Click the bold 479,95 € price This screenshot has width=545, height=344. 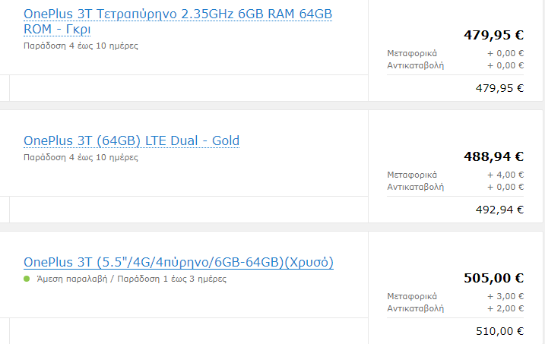[493, 35]
